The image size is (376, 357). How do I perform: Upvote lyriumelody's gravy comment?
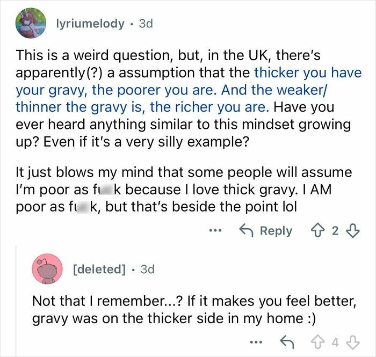pyautogui.click(x=318, y=230)
